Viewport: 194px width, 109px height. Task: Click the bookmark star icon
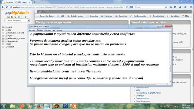click(x=171, y=7)
